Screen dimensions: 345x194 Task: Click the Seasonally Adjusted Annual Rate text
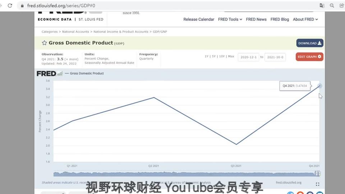[109, 63]
